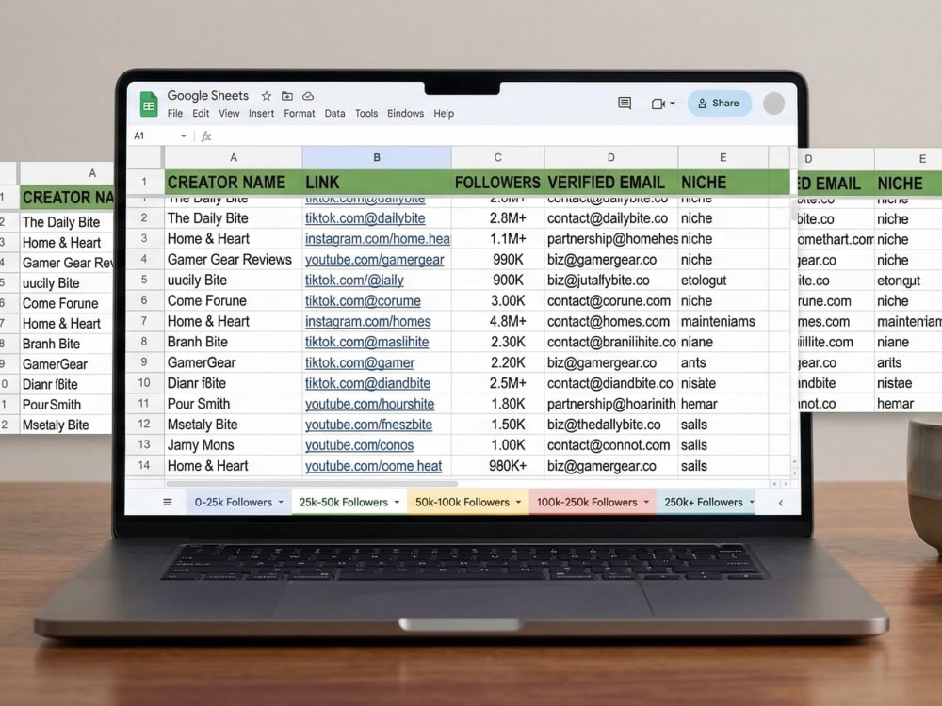The image size is (942, 706).
Task: Click the move-to-folder icon beside the title
Action: [x=287, y=96]
